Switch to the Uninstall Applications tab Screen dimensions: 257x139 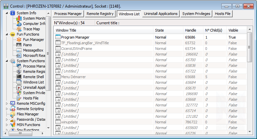161,14
